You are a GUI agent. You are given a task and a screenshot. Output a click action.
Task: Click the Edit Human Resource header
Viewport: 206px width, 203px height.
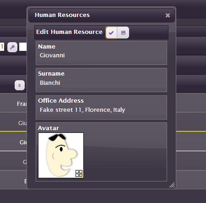coord(69,32)
